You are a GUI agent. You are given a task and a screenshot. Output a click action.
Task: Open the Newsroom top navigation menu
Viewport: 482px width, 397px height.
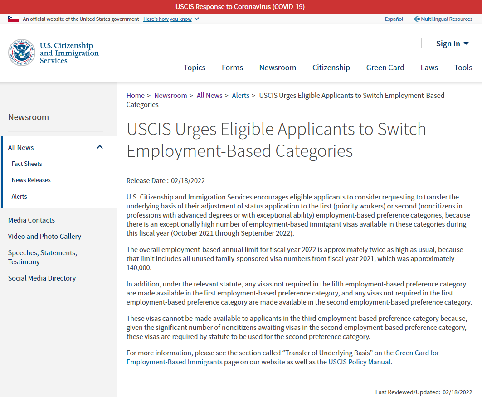pyautogui.click(x=278, y=68)
